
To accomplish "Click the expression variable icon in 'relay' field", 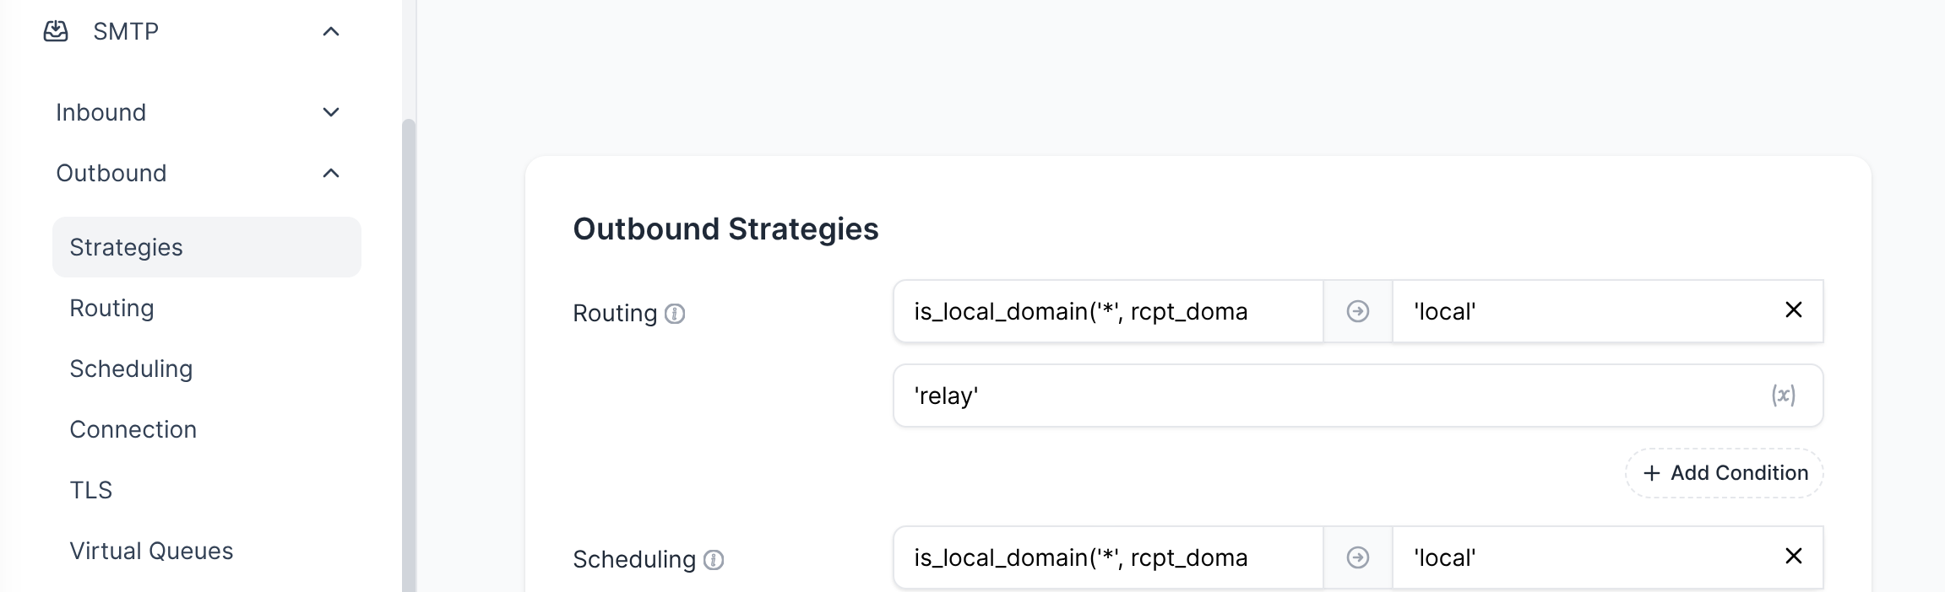I will tap(1783, 396).
